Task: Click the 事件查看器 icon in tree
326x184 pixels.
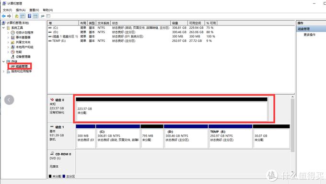Action: (x=12, y=37)
